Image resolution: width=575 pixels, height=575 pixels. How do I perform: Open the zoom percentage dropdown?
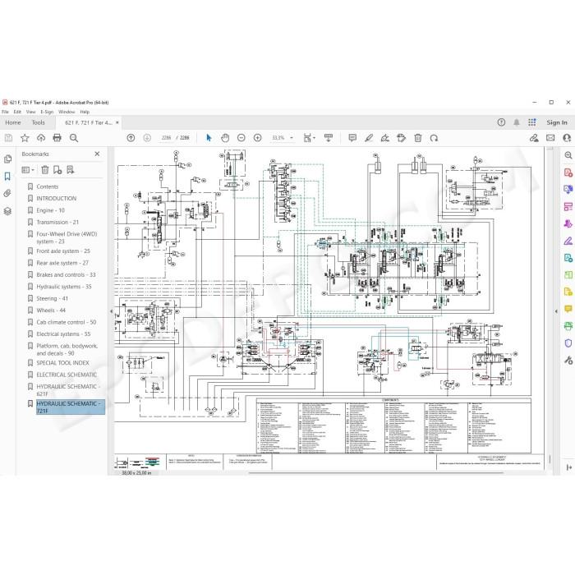283,138
